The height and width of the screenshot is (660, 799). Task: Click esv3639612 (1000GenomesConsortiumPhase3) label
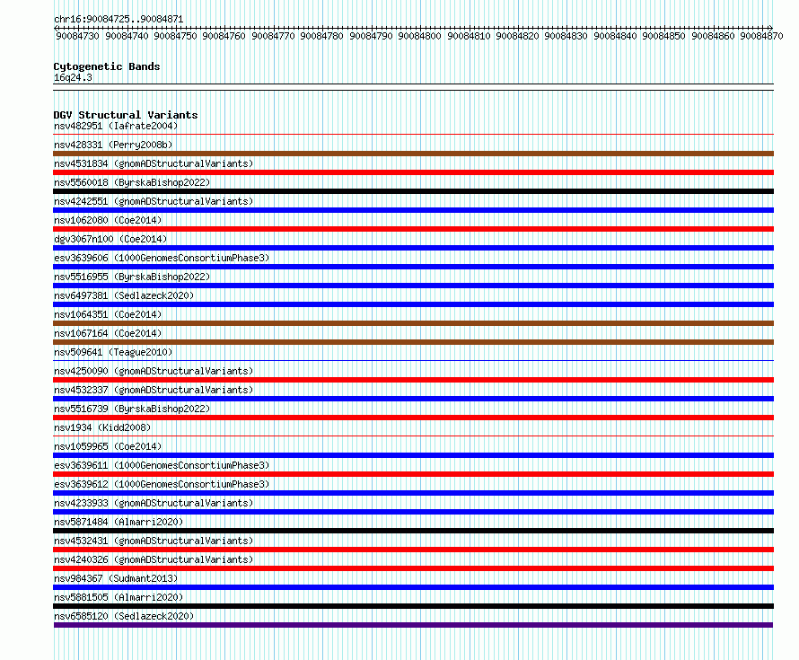point(162,484)
